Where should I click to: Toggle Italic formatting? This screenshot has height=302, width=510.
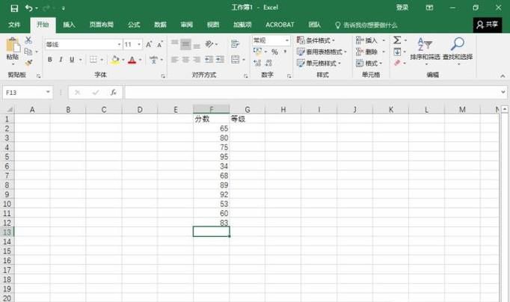click(x=61, y=60)
